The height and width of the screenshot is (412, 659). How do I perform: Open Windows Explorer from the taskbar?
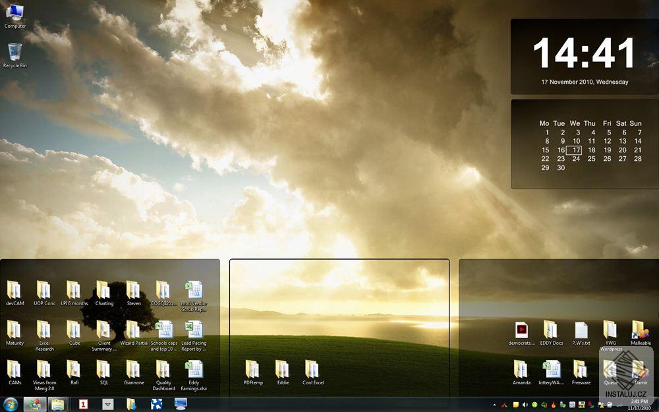click(57, 405)
